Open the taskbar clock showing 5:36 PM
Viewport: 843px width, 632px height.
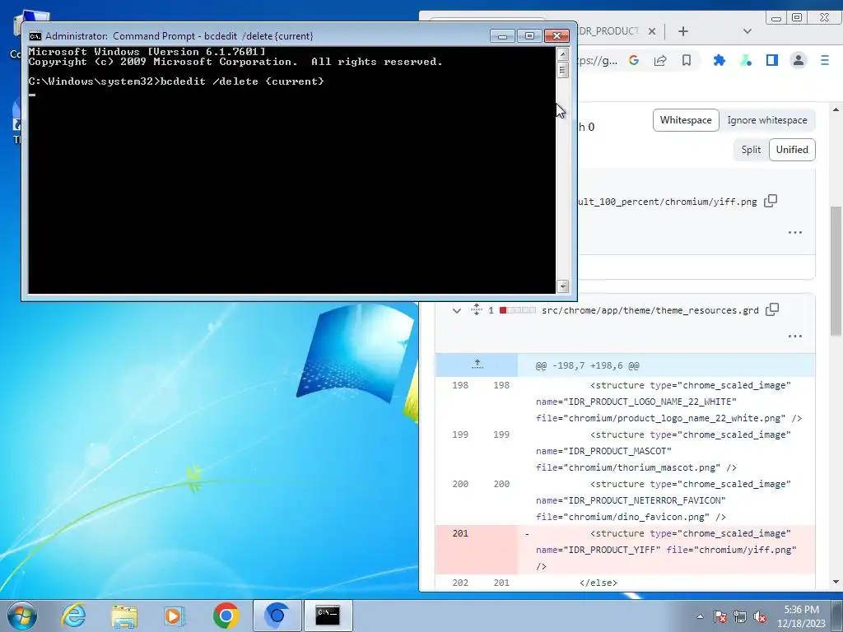(801, 616)
